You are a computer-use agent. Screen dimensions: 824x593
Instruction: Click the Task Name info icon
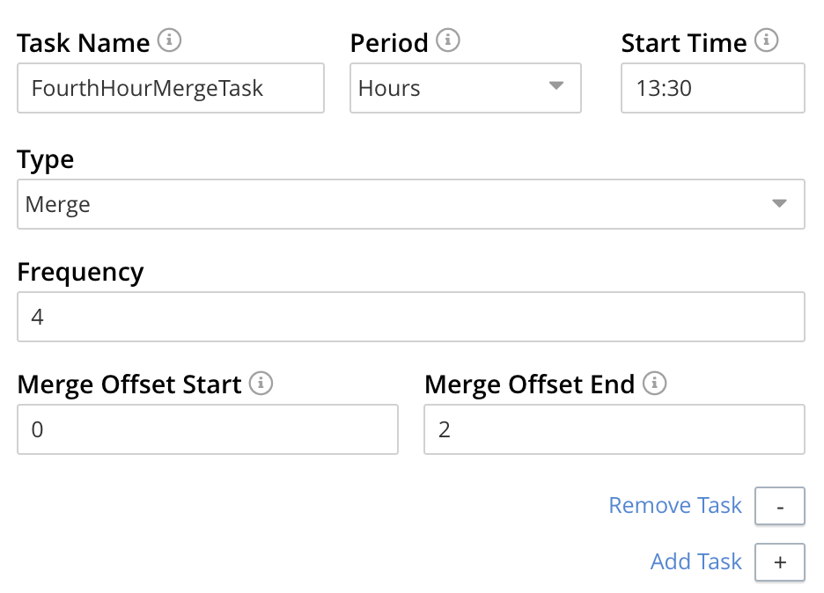169,40
